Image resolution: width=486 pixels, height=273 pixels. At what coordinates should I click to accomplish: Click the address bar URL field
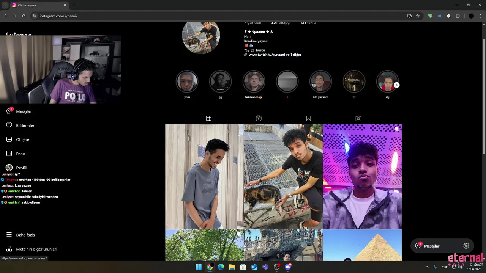(220, 16)
